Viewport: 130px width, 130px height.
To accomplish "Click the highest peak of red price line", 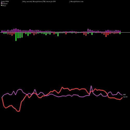I will [62, 87].
